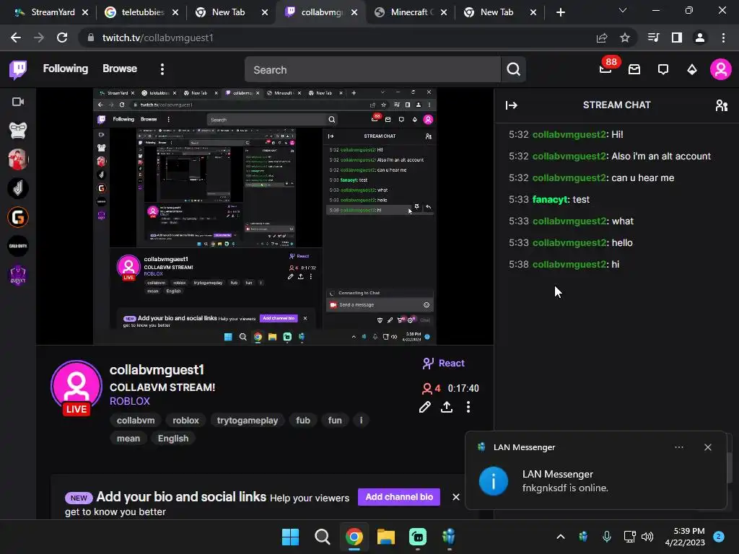Click fanacyt username in chat

tap(549, 199)
